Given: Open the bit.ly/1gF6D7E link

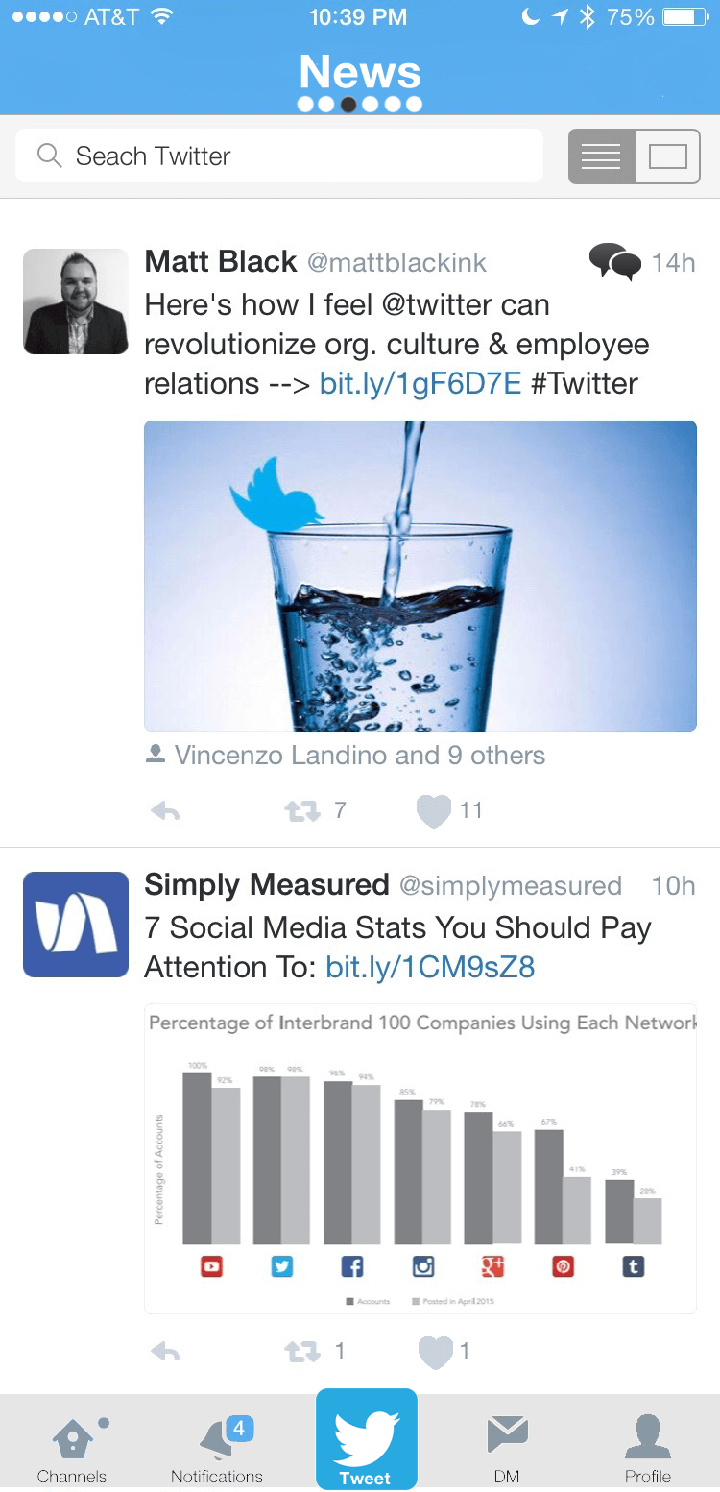Looking at the screenshot, I should coord(420,384).
